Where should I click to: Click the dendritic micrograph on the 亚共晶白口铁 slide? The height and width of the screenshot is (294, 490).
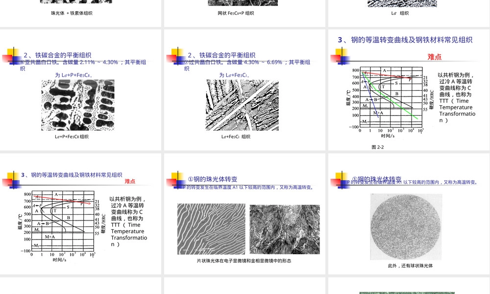tap(78, 105)
